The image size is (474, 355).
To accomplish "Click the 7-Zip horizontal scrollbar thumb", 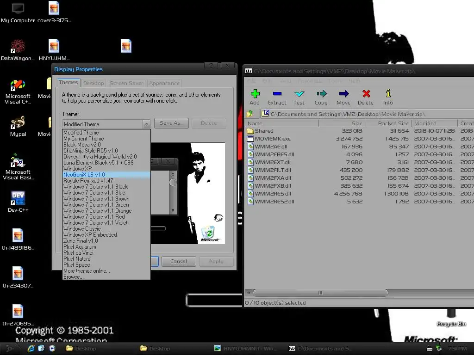I will (x=320, y=293).
